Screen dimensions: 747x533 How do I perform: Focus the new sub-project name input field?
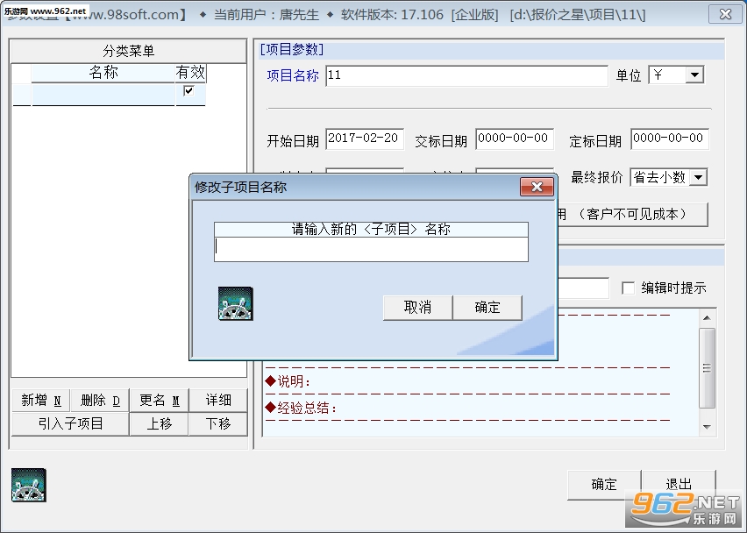[x=371, y=249]
